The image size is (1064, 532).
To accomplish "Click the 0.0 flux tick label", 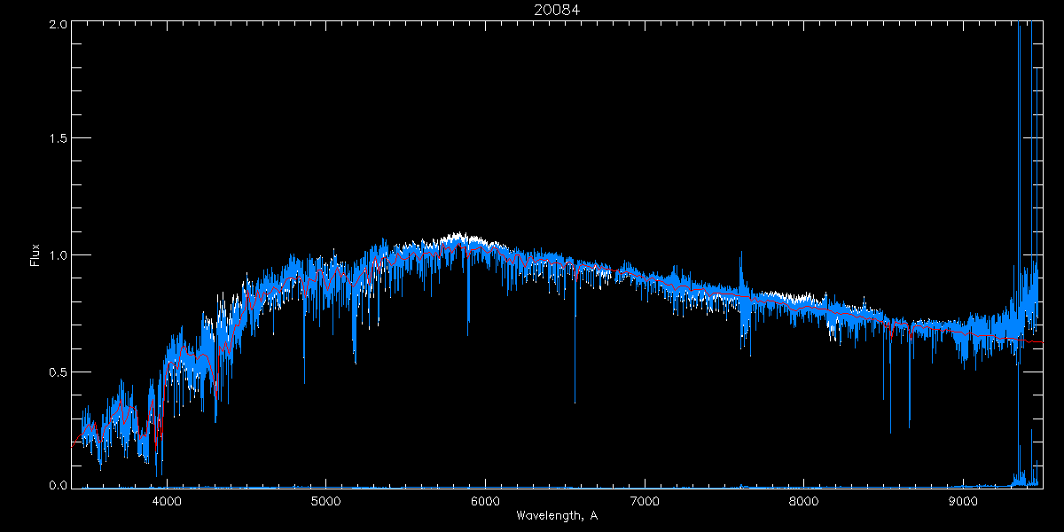I will (x=58, y=485).
